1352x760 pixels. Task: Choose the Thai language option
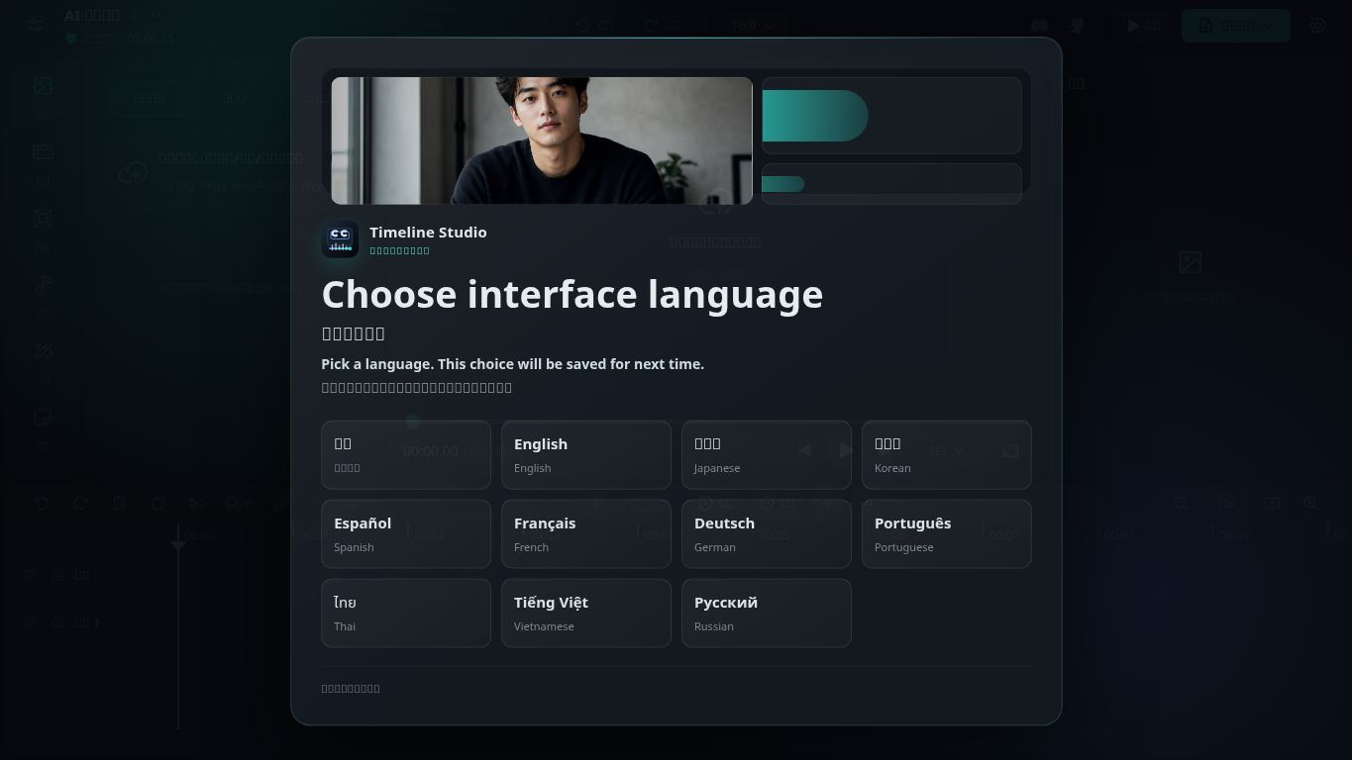pyautogui.click(x=406, y=614)
